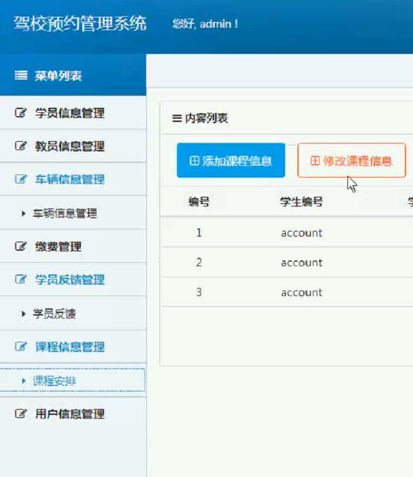Click plus icon inside 添加课程信息 button
The height and width of the screenshot is (477, 413).
(194, 160)
